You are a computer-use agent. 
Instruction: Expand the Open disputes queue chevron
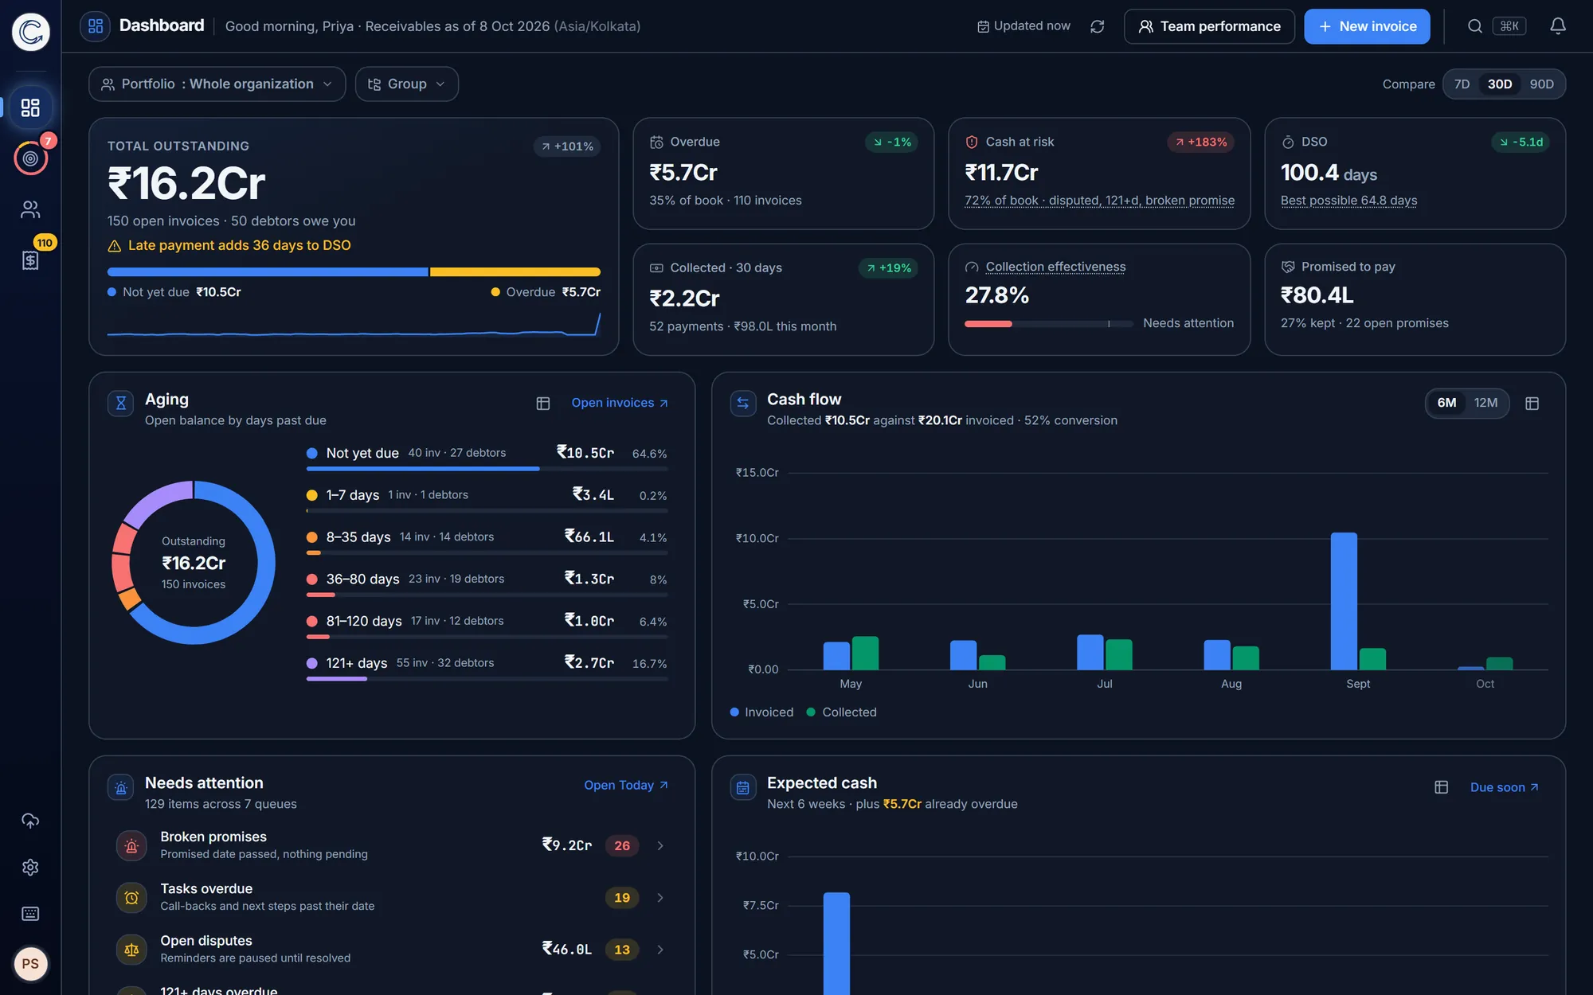pos(660,950)
